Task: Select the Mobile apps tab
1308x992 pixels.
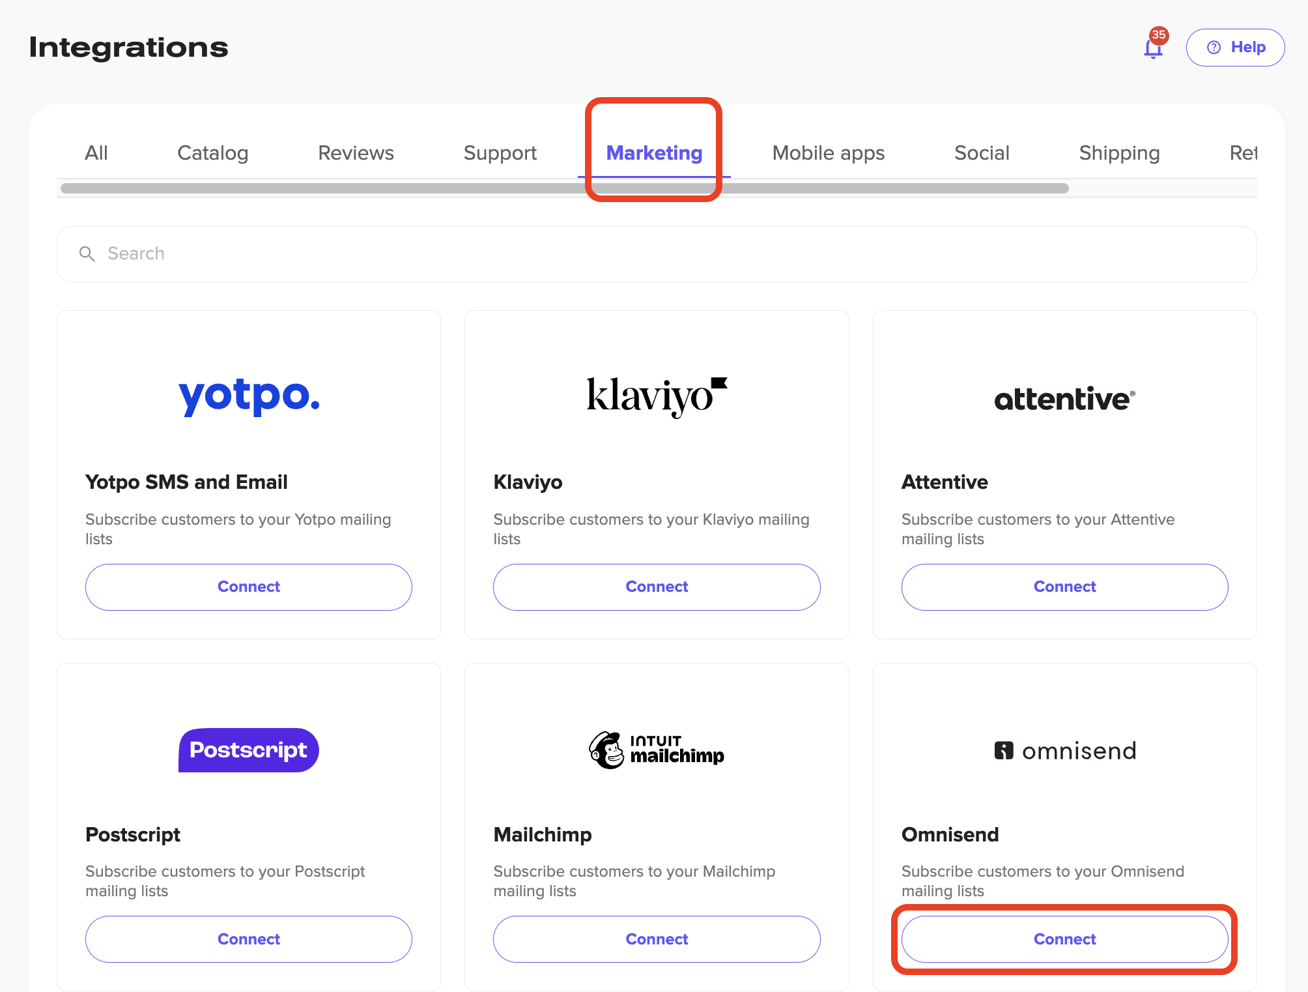Action: [828, 153]
